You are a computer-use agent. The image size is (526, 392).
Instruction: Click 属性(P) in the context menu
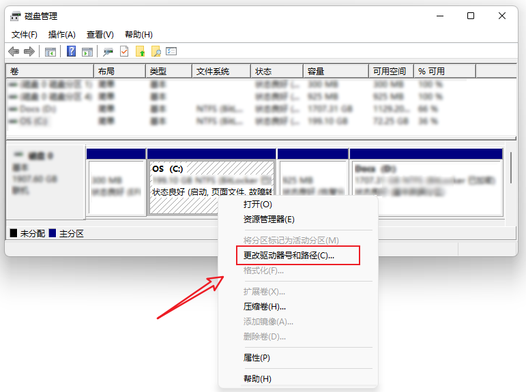point(257,358)
